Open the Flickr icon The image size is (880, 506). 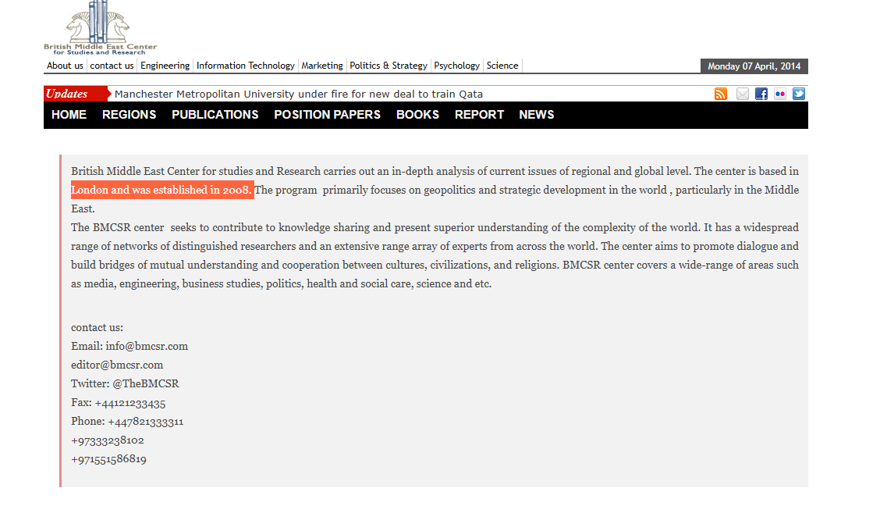tap(780, 94)
